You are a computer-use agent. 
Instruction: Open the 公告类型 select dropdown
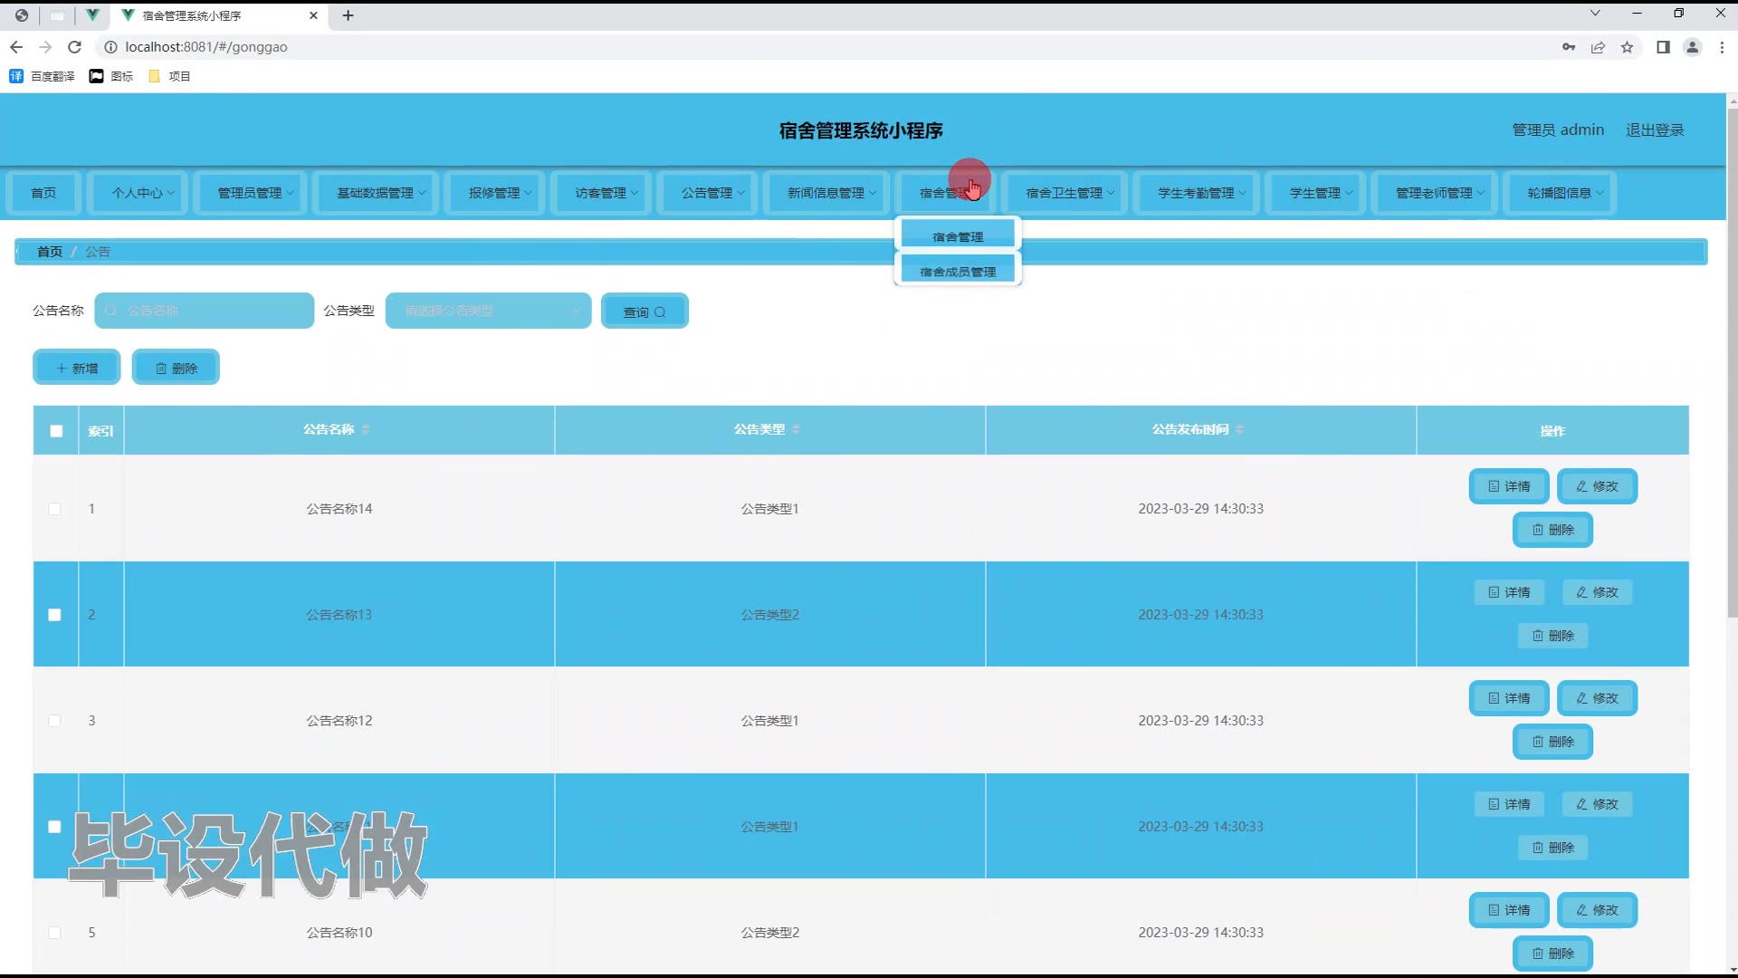[x=488, y=311]
